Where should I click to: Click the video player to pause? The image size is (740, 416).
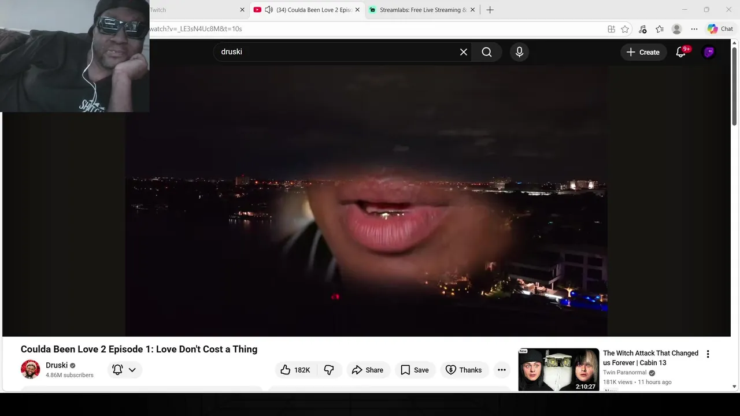click(x=366, y=201)
